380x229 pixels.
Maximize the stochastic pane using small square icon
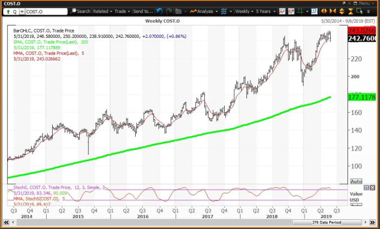coord(366,188)
